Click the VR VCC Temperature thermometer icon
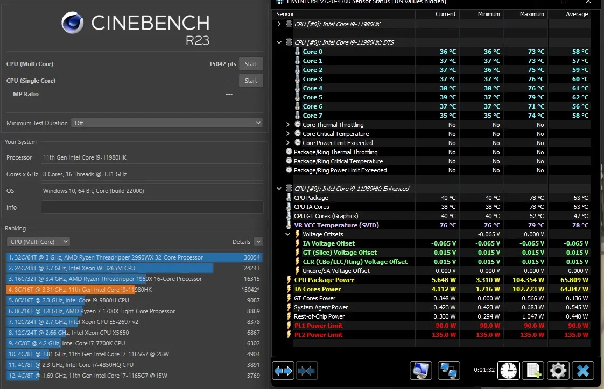 [289, 225]
